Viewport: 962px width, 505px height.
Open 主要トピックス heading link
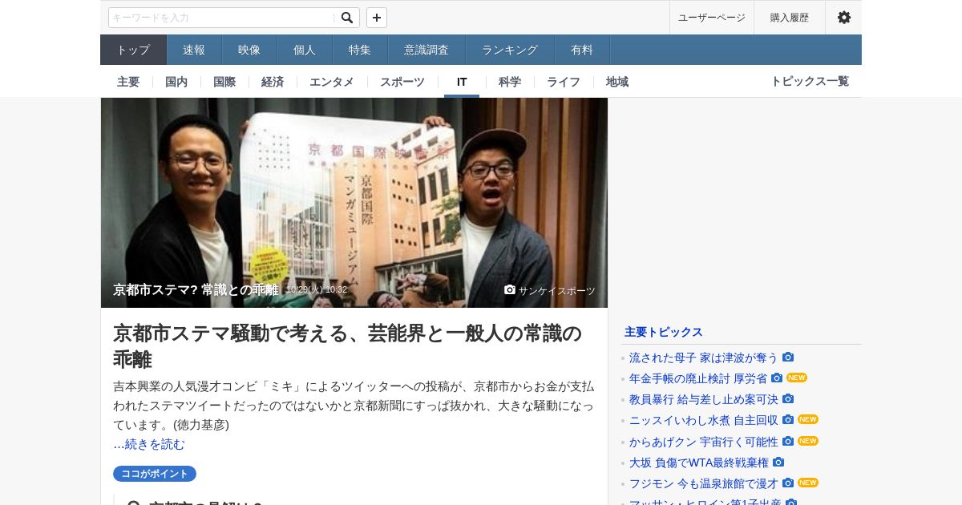664,332
